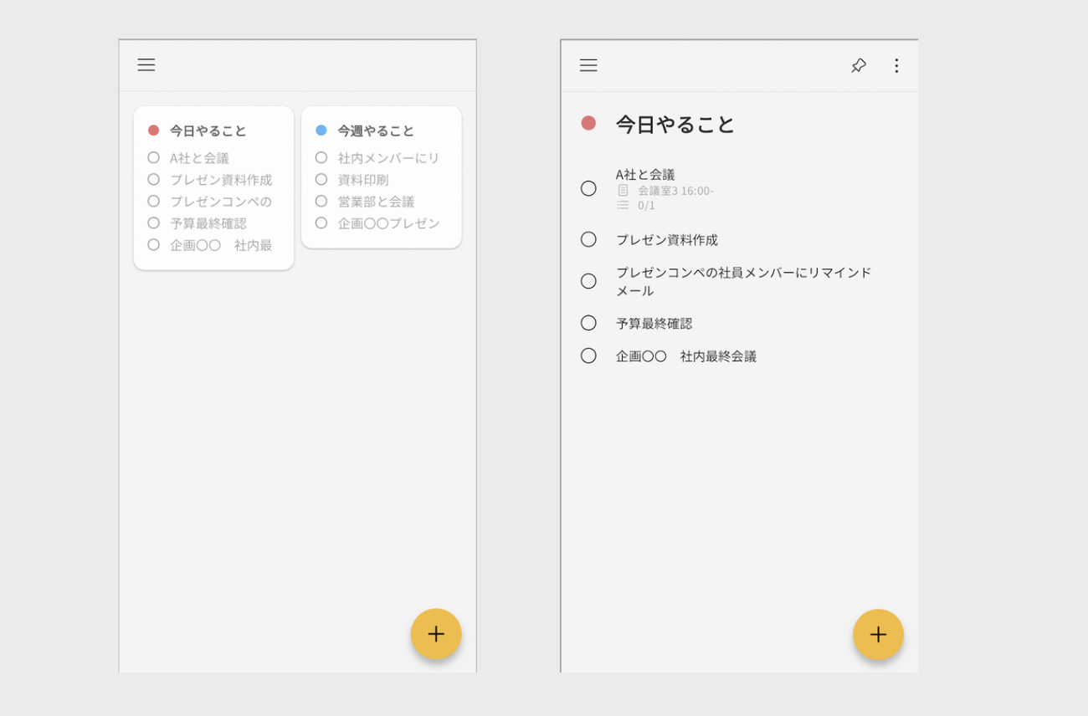
Task: Tap the yellow + button on the list screen
Action: [x=436, y=634]
